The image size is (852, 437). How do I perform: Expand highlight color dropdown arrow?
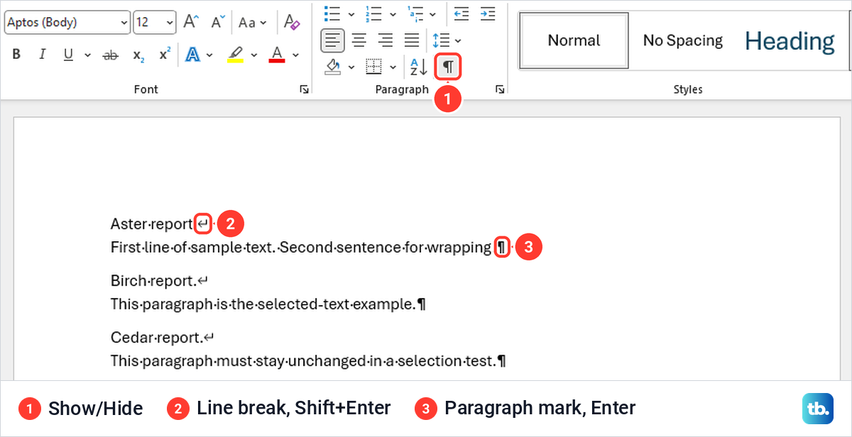coord(253,55)
